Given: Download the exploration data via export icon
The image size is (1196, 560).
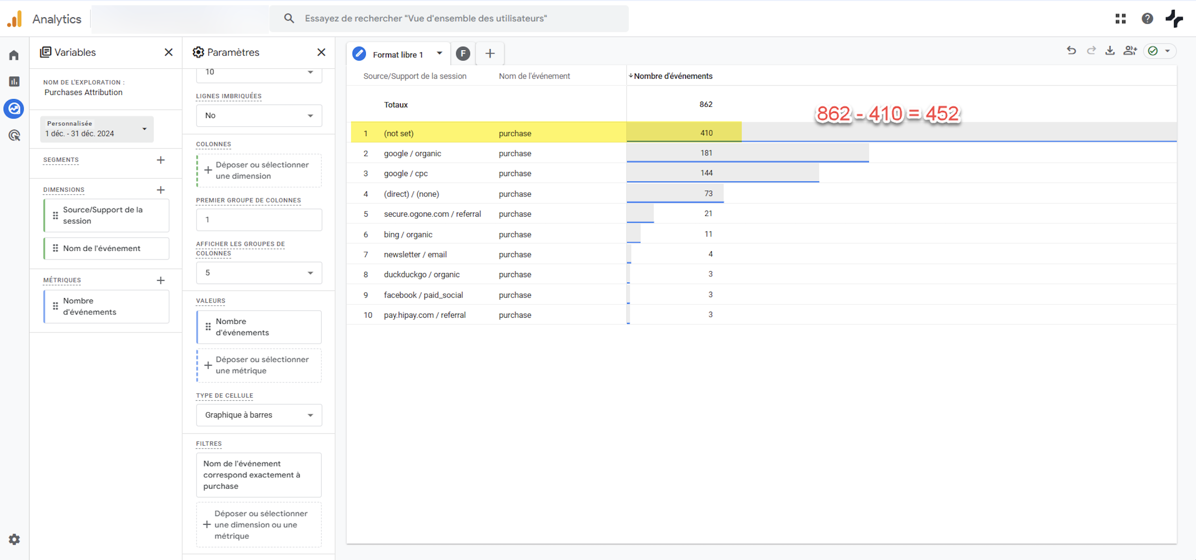Looking at the screenshot, I should [x=1110, y=51].
